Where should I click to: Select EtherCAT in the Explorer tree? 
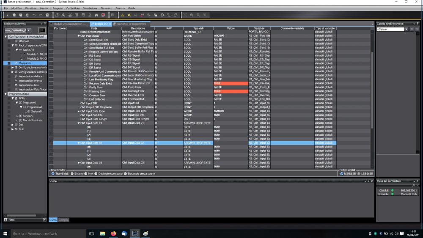pos(24,41)
